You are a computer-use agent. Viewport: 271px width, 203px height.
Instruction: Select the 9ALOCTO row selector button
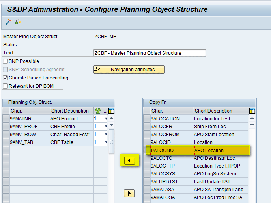pyautogui.click(x=147, y=158)
